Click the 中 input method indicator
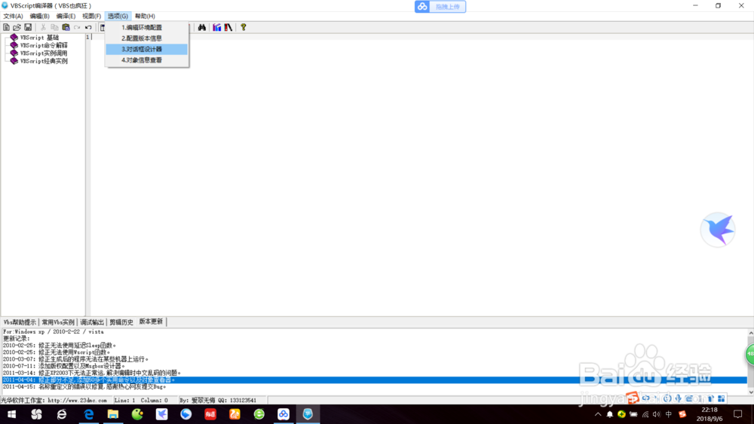The width and height of the screenshot is (754, 424). coord(668,414)
